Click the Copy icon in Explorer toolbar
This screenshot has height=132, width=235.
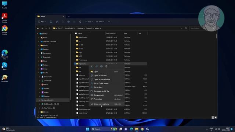pos(57,22)
